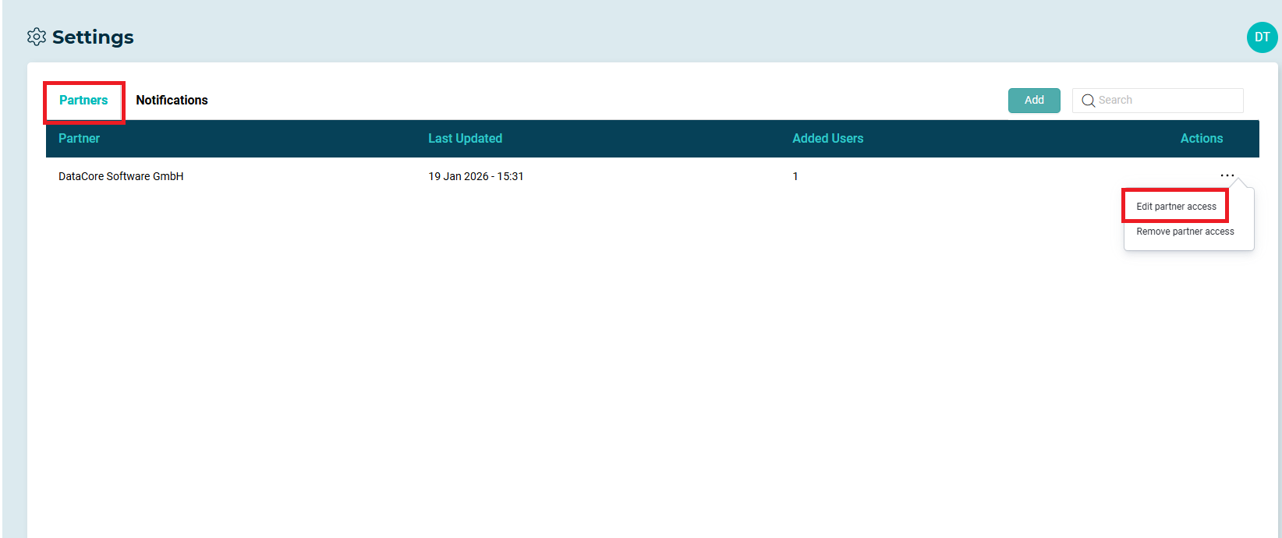1282x538 pixels.
Task: Select the DataCore Software GmbH partner name
Action: coord(121,176)
